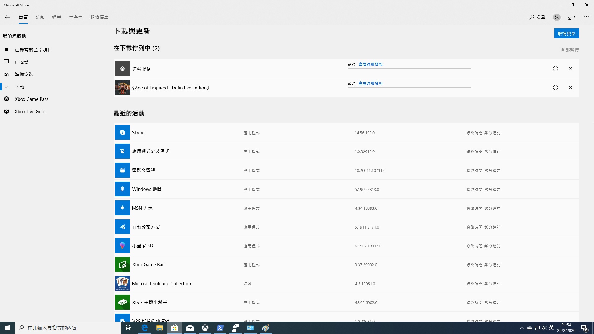Select 準備安裝 in the sidebar
This screenshot has width=594, height=334.
point(24,74)
